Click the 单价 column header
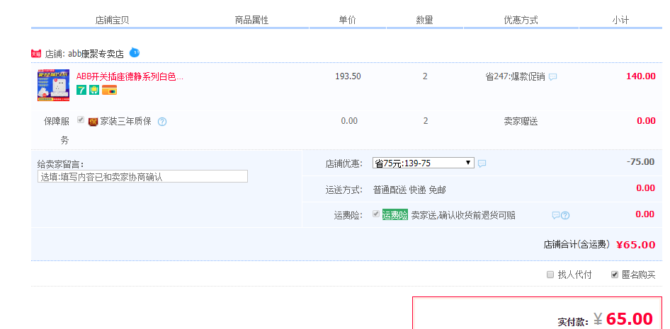This screenshot has height=329, width=670. [347, 20]
